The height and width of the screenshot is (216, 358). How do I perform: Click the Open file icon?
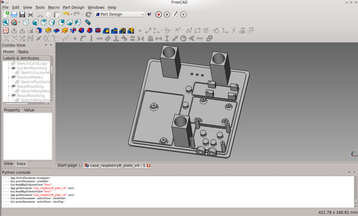(14, 14)
